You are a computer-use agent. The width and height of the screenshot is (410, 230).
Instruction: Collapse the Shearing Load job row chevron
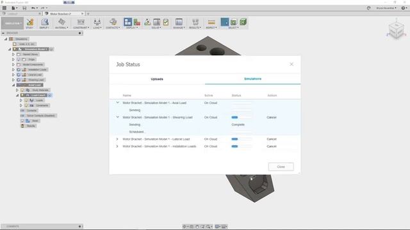117,117
